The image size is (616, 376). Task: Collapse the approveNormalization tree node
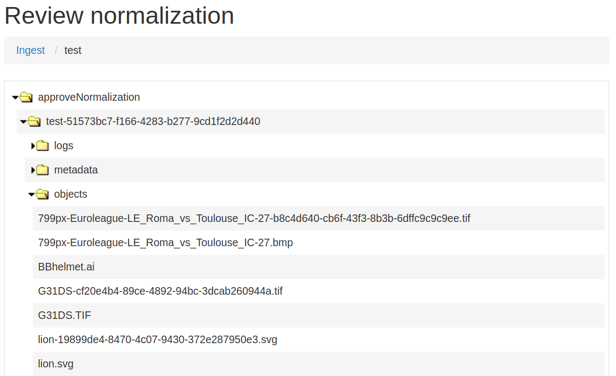pyautogui.click(x=15, y=97)
